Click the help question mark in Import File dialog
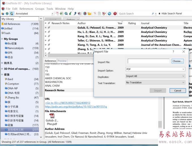Screen dimensions: 192x146 coord(173,52)
